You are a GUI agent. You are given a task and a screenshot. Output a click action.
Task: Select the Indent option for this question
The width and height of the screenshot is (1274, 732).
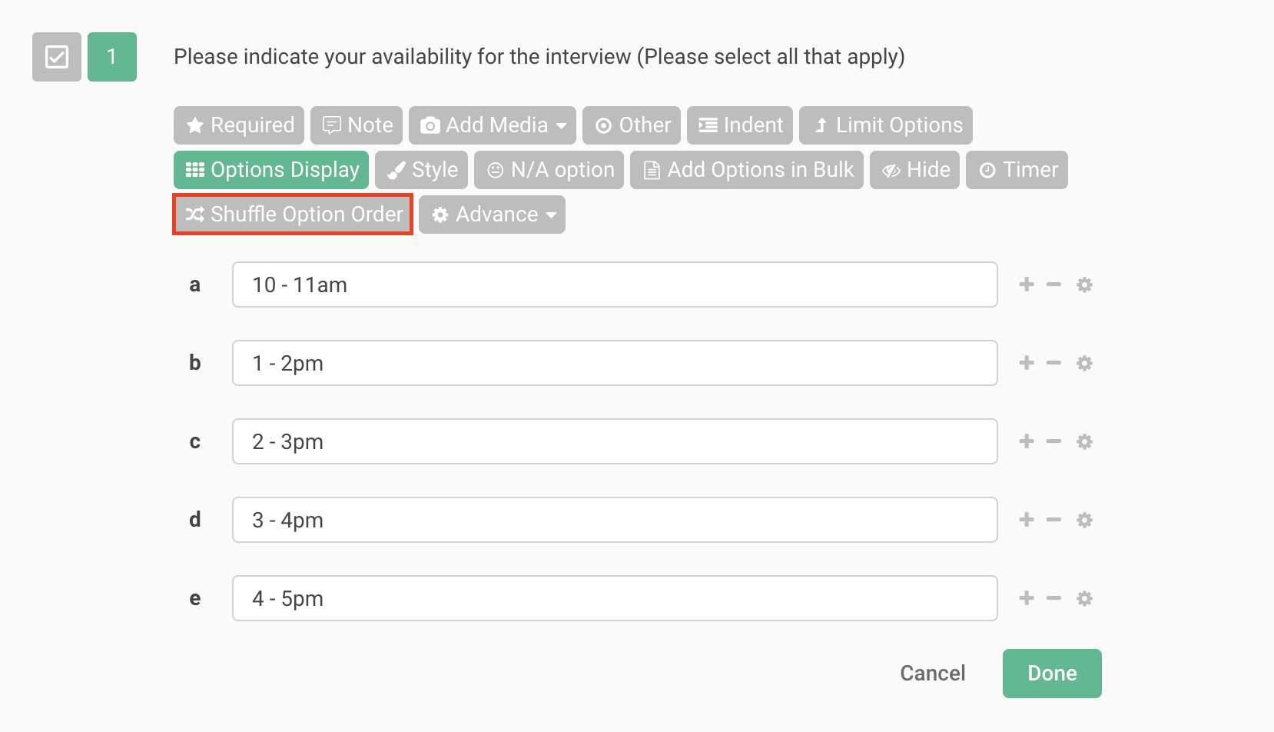click(738, 125)
